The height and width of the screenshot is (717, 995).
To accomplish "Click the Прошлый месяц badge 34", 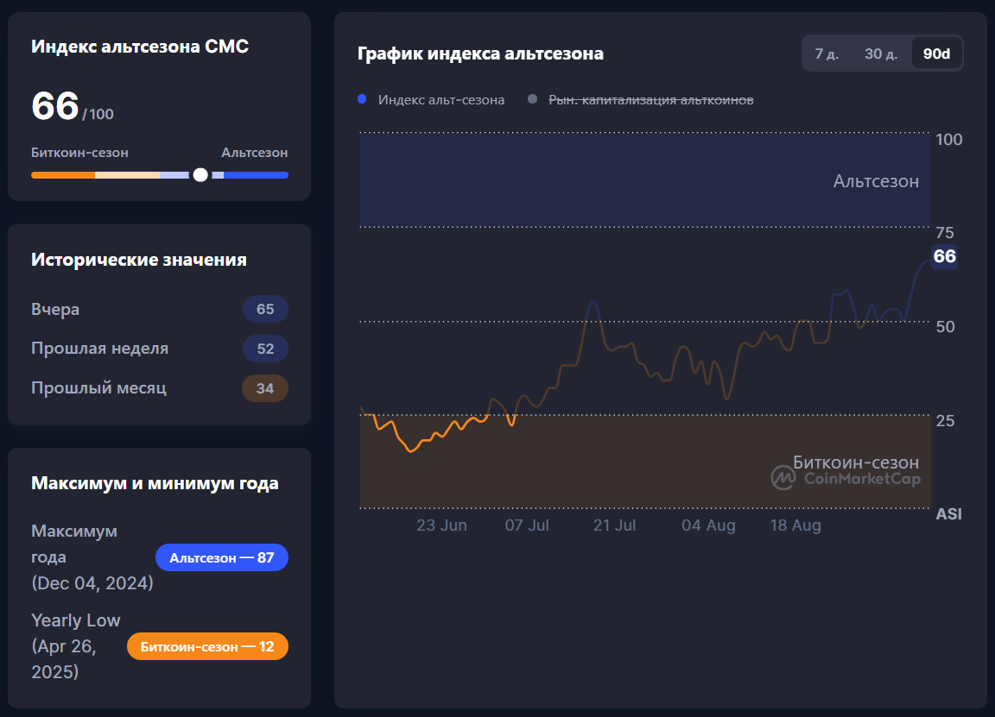I will 265,388.
